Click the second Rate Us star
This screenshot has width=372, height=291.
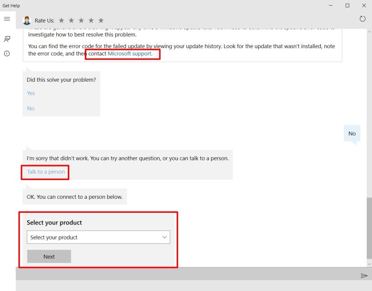71,20
